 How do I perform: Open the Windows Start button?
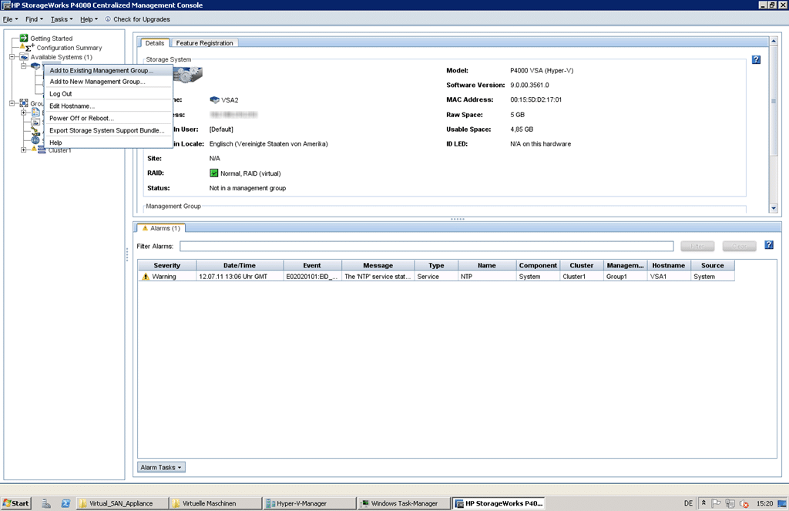pyautogui.click(x=16, y=503)
